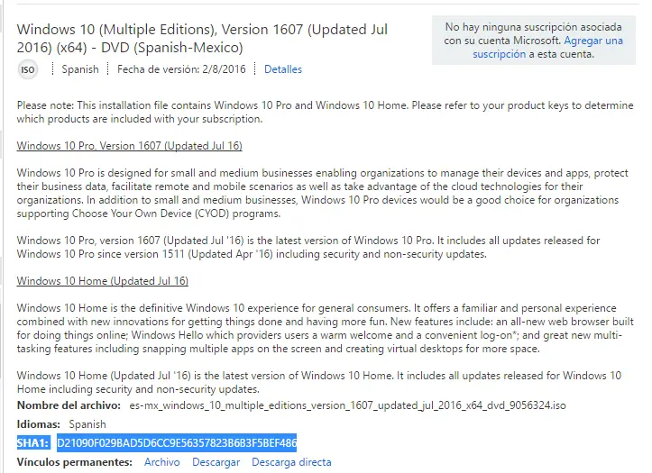Click the 'Descarga directa' link
Image resolution: width=652 pixels, height=473 pixels.
(x=291, y=462)
